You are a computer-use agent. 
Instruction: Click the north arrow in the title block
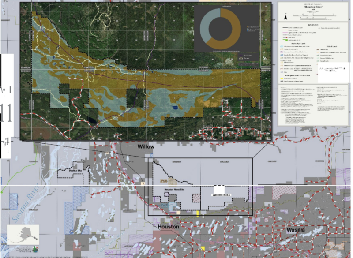coord(285,17)
